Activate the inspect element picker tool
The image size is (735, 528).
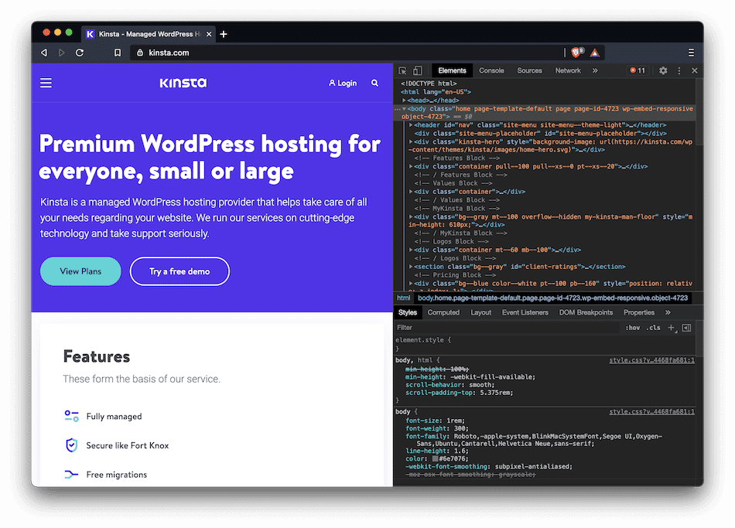point(403,70)
